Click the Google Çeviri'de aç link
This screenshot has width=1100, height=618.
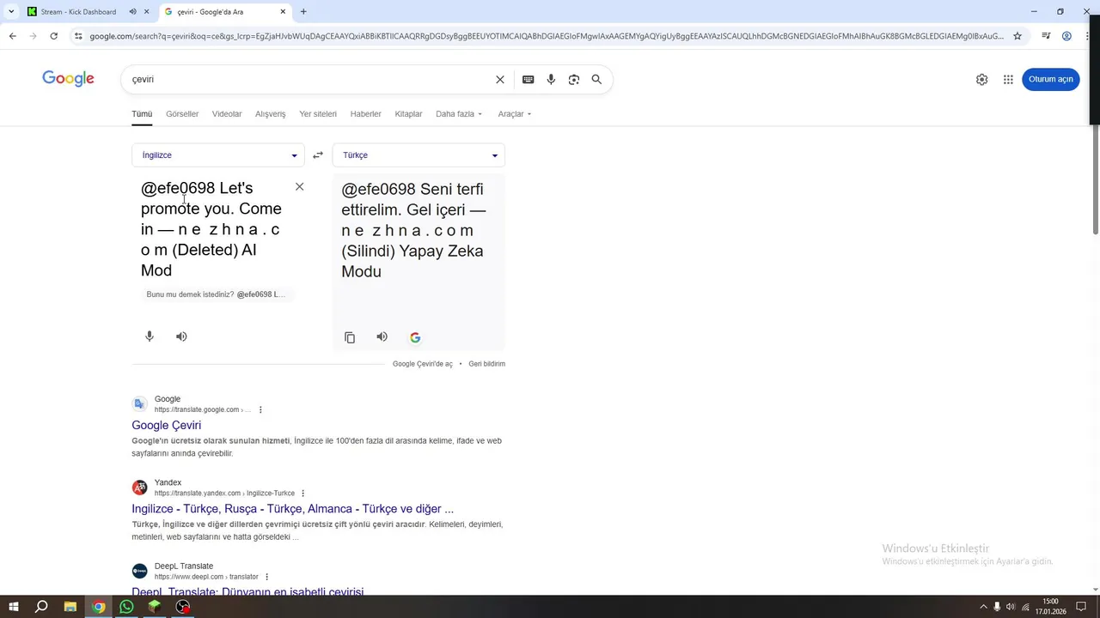[423, 364]
